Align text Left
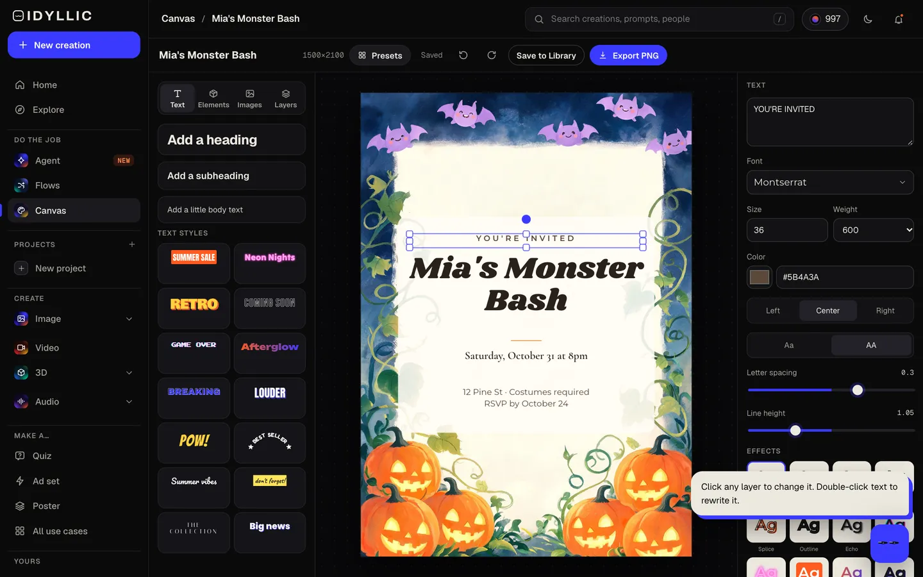This screenshot has width=923, height=577. click(773, 310)
